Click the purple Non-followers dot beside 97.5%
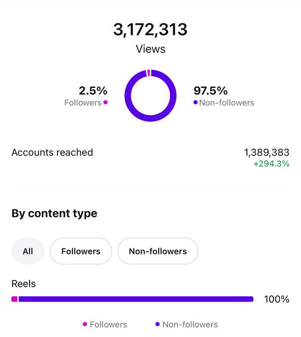The height and width of the screenshot is (337, 301). pyautogui.click(x=195, y=102)
